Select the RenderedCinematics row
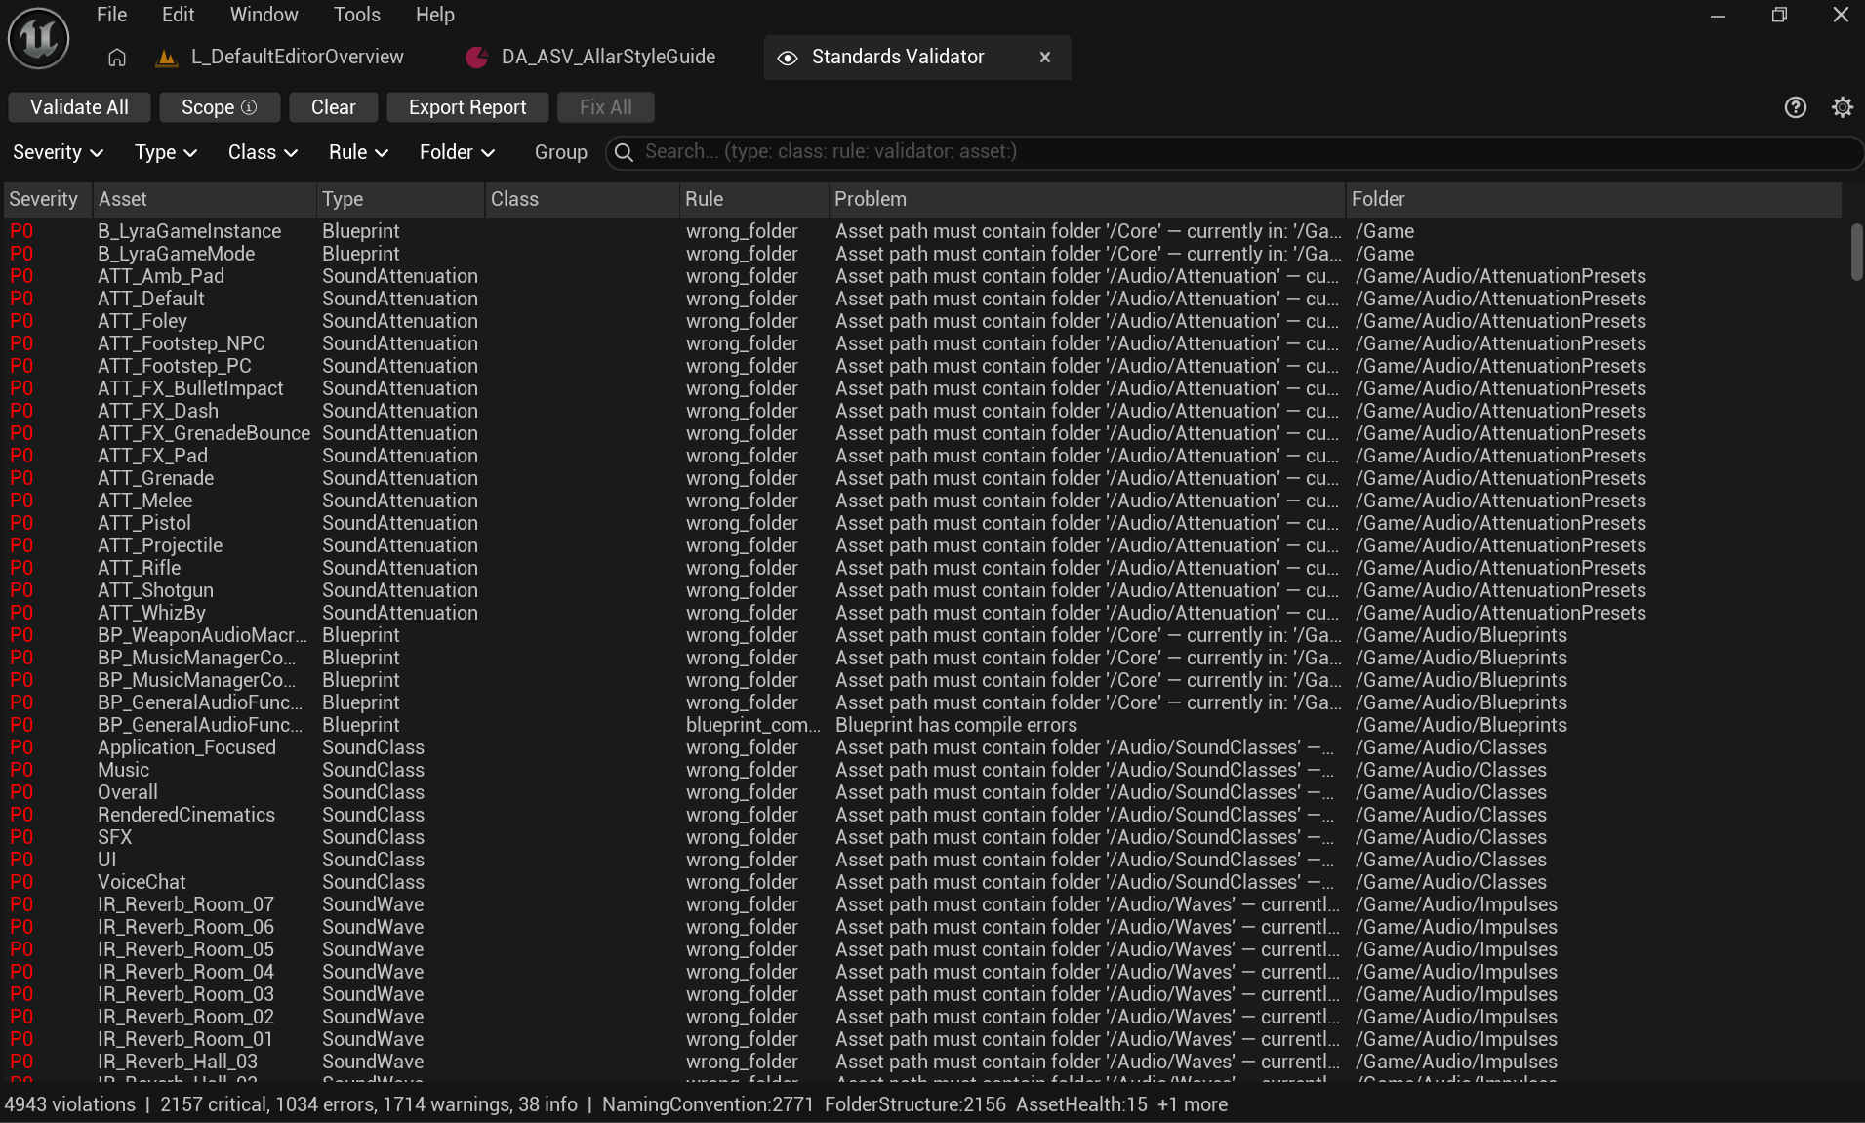 922,815
